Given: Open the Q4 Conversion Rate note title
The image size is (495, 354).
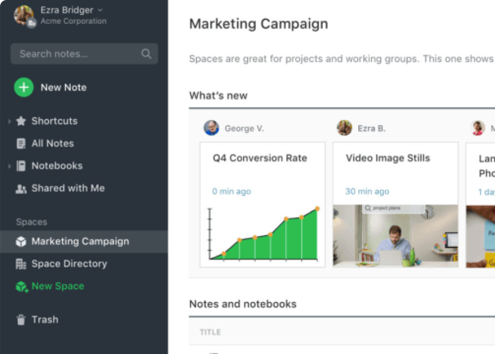Looking at the screenshot, I should (x=260, y=158).
